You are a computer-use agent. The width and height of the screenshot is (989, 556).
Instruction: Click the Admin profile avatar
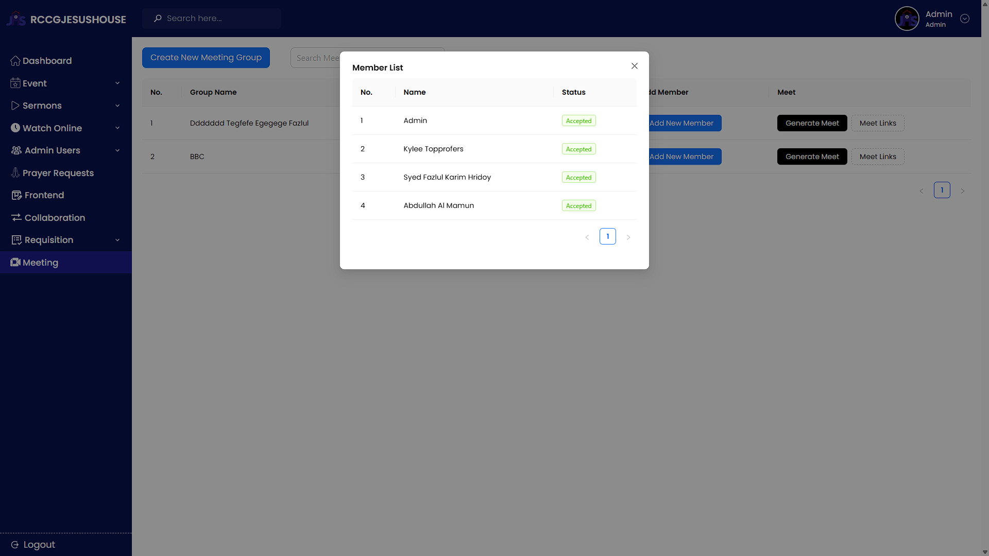907,19
